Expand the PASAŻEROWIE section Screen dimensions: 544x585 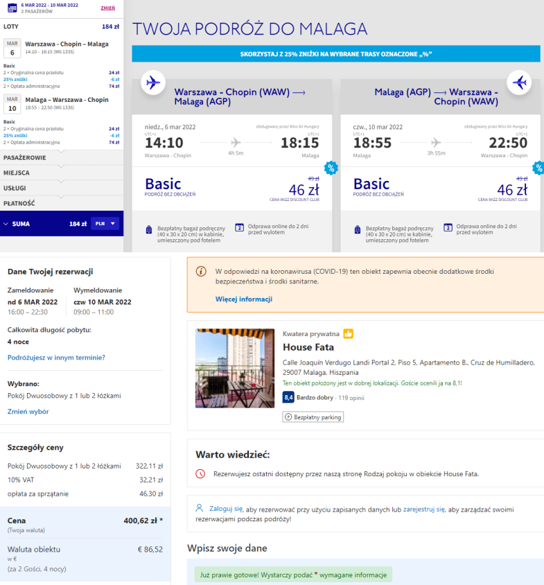[x=62, y=157]
